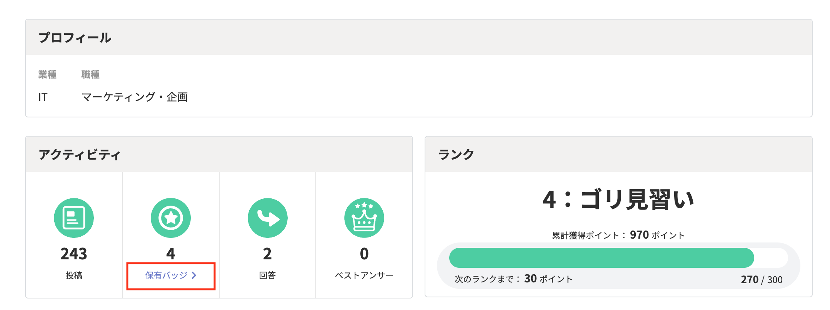Click the green reply arrow icon
The height and width of the screenshot is (310, 830).
[268, 218]
